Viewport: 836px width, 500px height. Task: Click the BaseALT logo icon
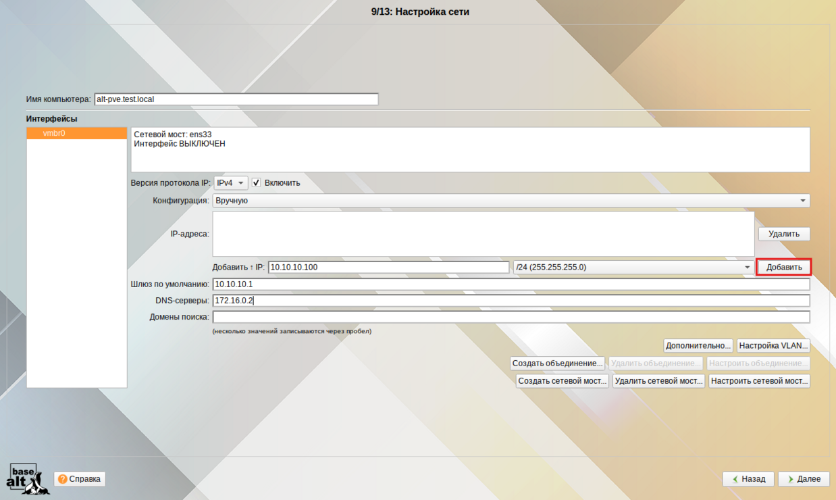[24, 478]
